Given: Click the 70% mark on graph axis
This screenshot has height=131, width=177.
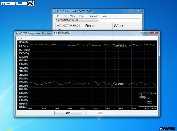Looking at the screenshot, I should point(121,109).
